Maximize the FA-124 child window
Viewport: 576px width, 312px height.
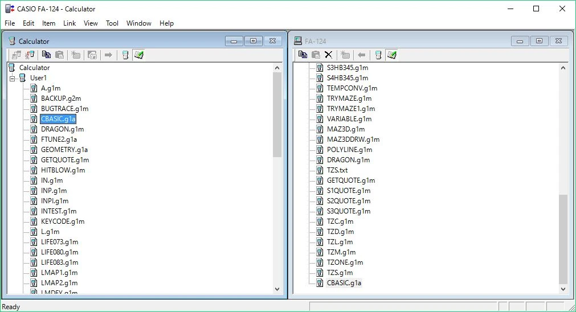click(x=540, y=41)
